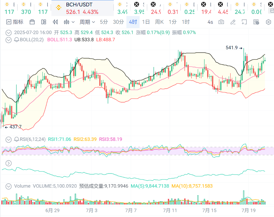Open the ticker tab showing 3.49
The height and width of the screenshot is (217, 274).
point(122,8)
